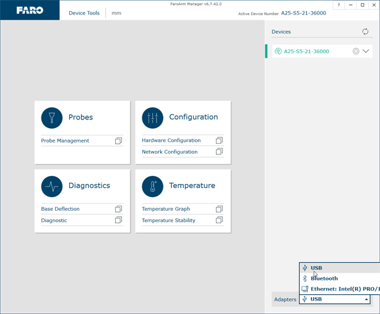Open Probe Management popout icon

click(119, 141)
